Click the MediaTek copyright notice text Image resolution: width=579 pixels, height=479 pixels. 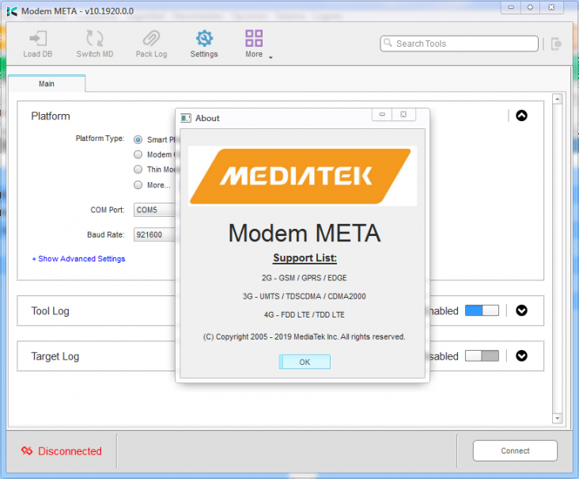[305, 336]
